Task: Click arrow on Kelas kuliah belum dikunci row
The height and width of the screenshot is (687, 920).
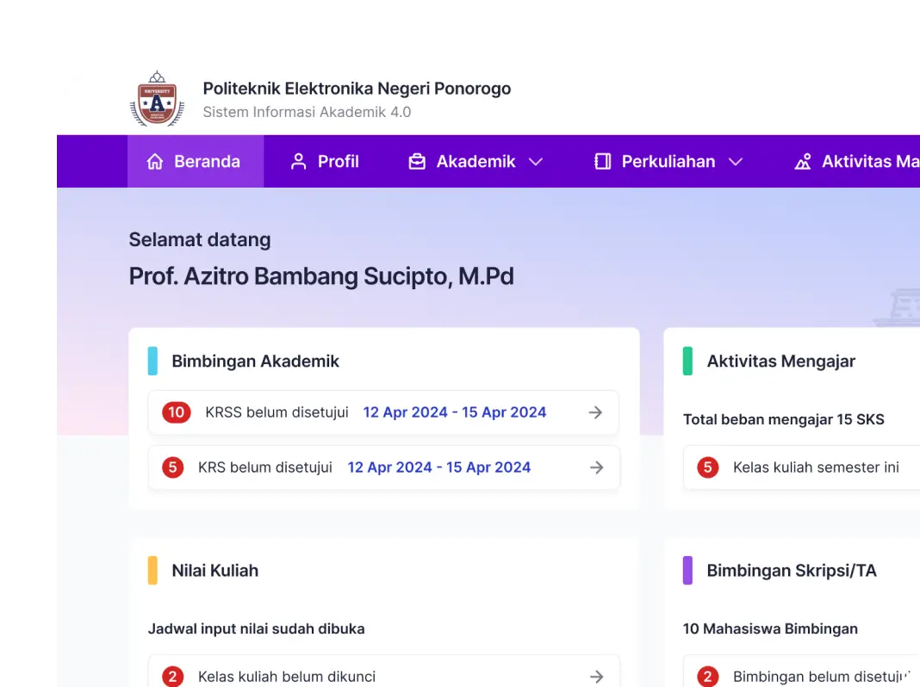Action: click(x=596, y=677)
